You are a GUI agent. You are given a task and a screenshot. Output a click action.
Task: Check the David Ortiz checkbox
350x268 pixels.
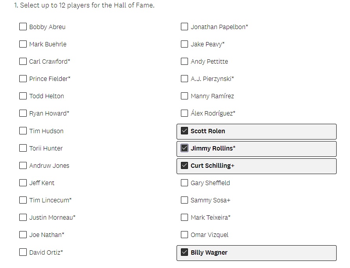coord(23,252)
